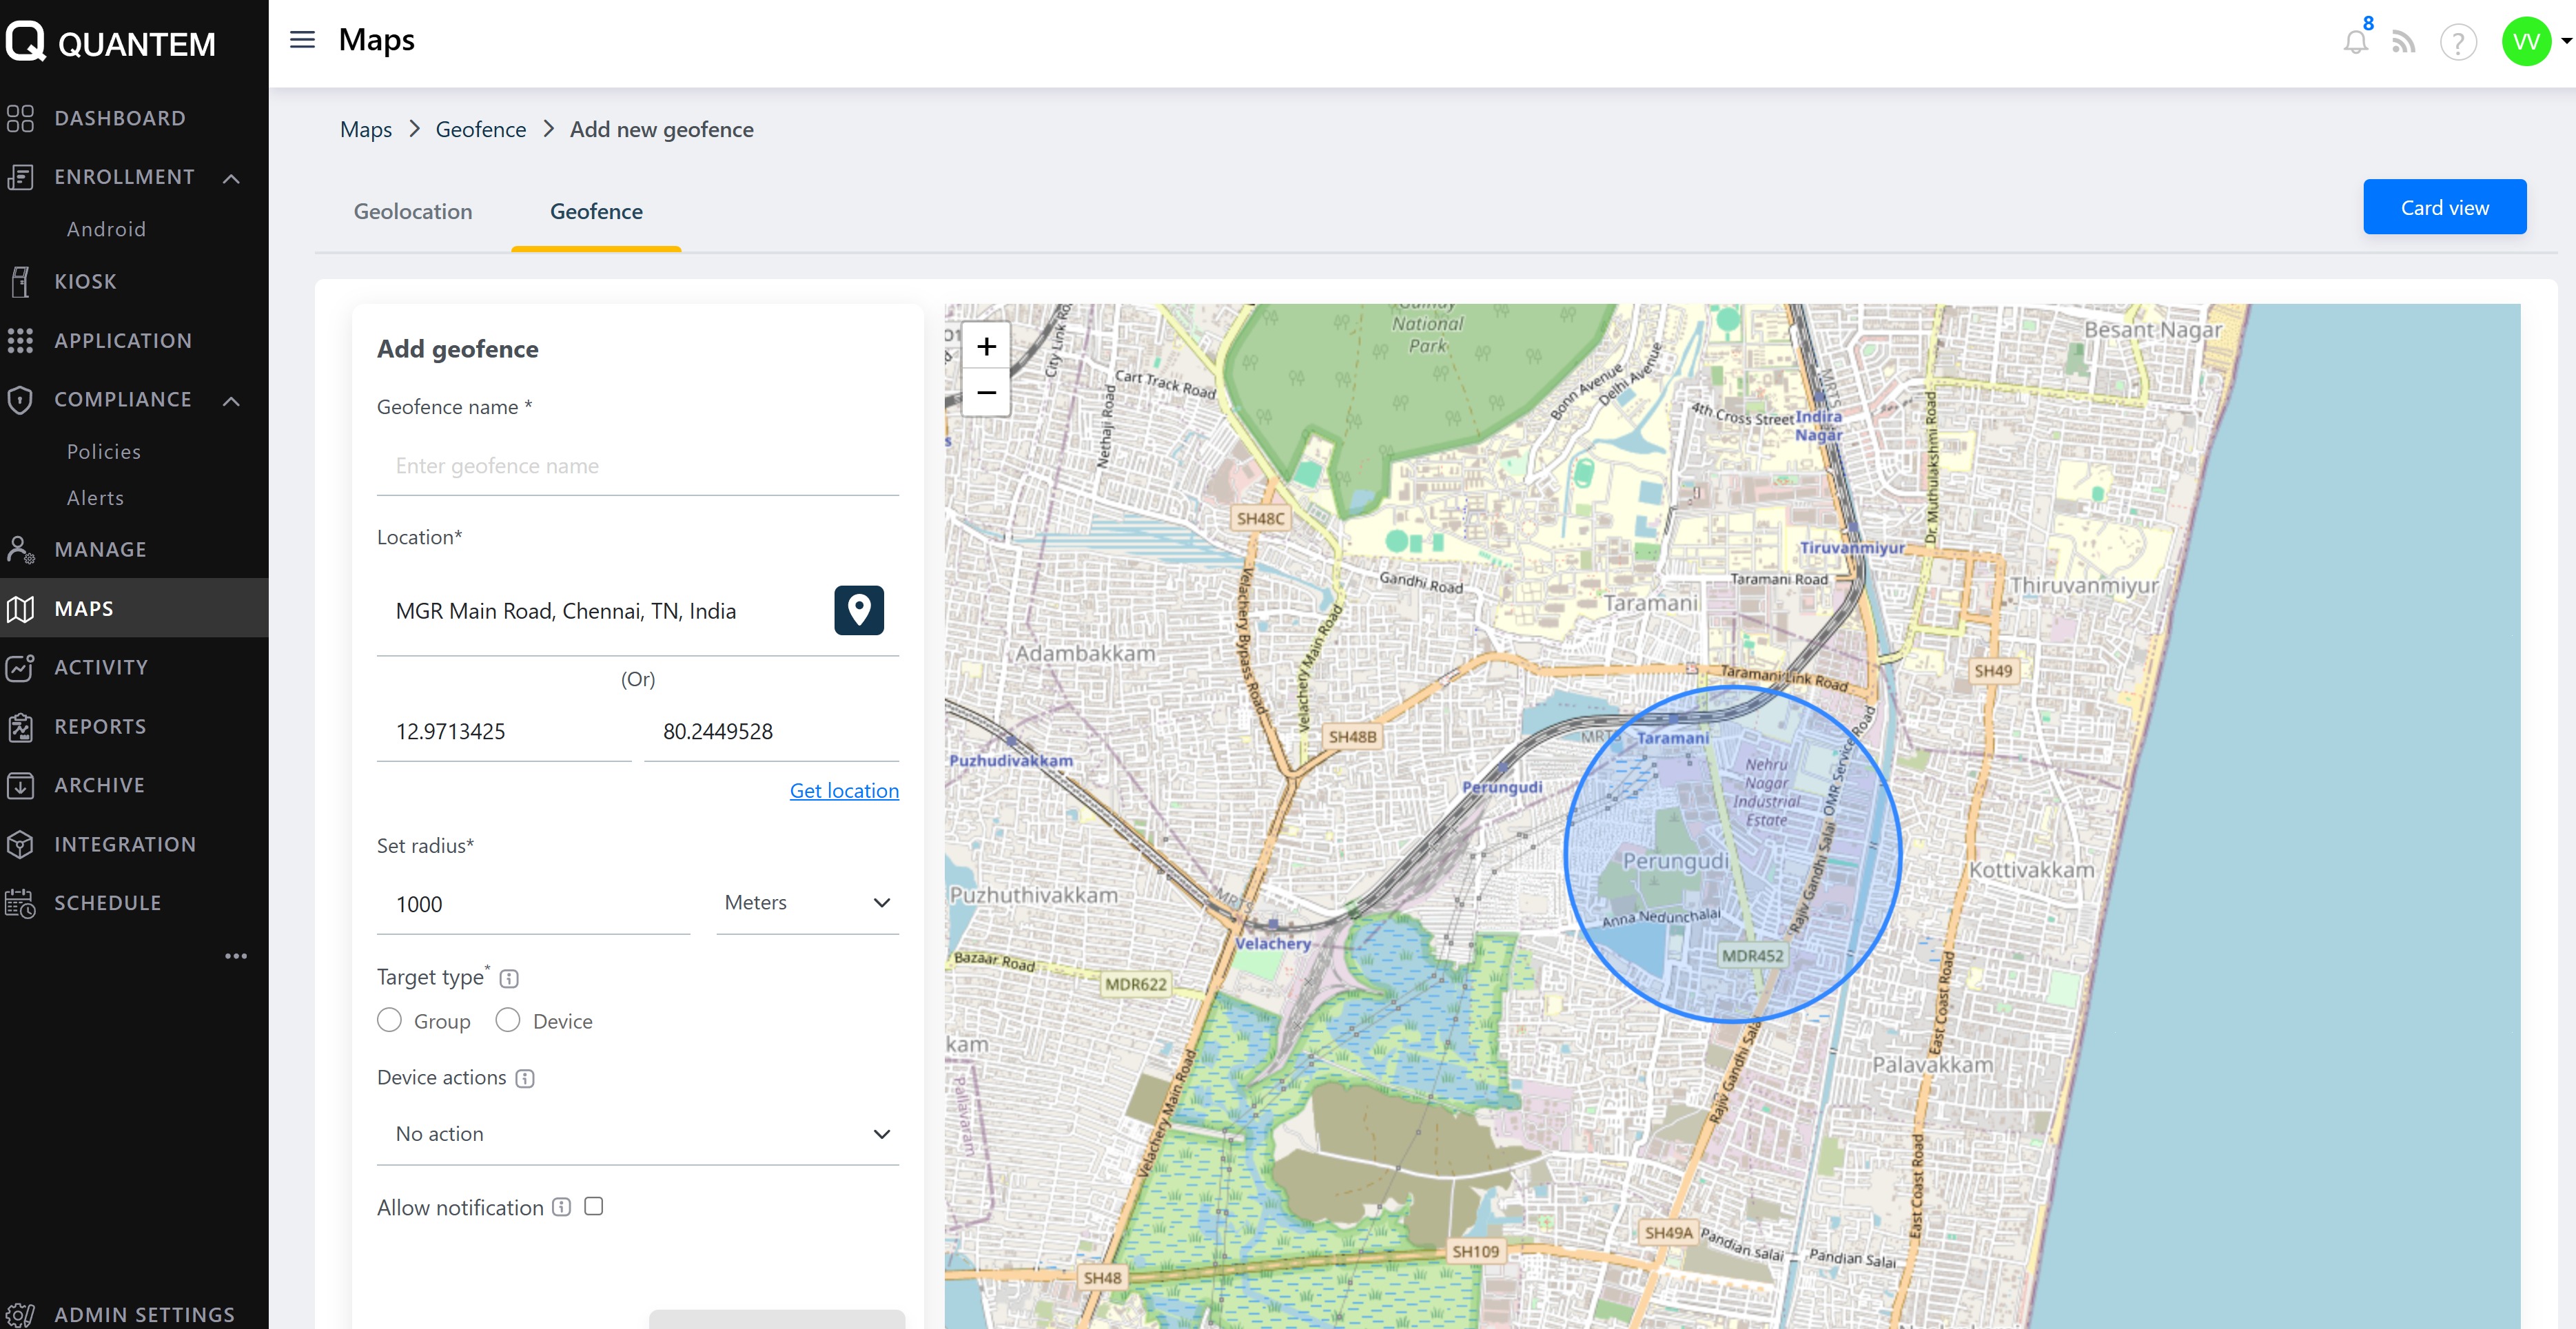Click the geofence name input field
This screenshot has width=2576, height=1329.
point(637,466)
